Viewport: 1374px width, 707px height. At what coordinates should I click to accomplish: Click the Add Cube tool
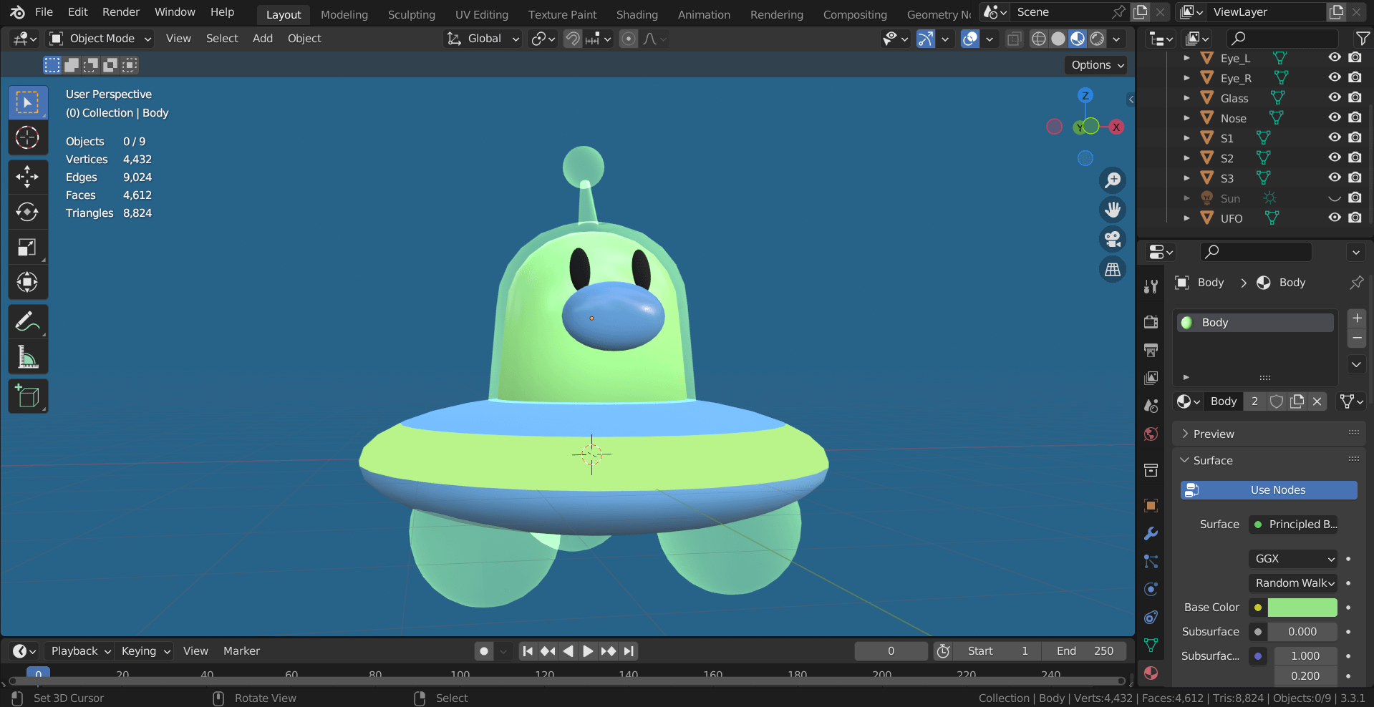pos(27,396)
